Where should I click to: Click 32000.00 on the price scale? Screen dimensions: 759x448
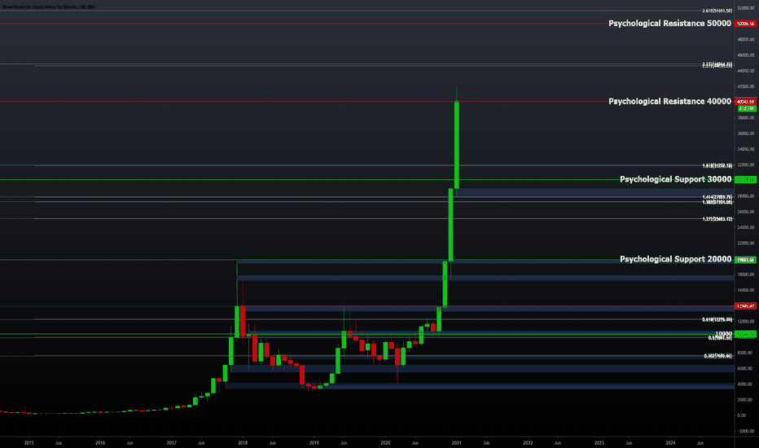point(746,165)
